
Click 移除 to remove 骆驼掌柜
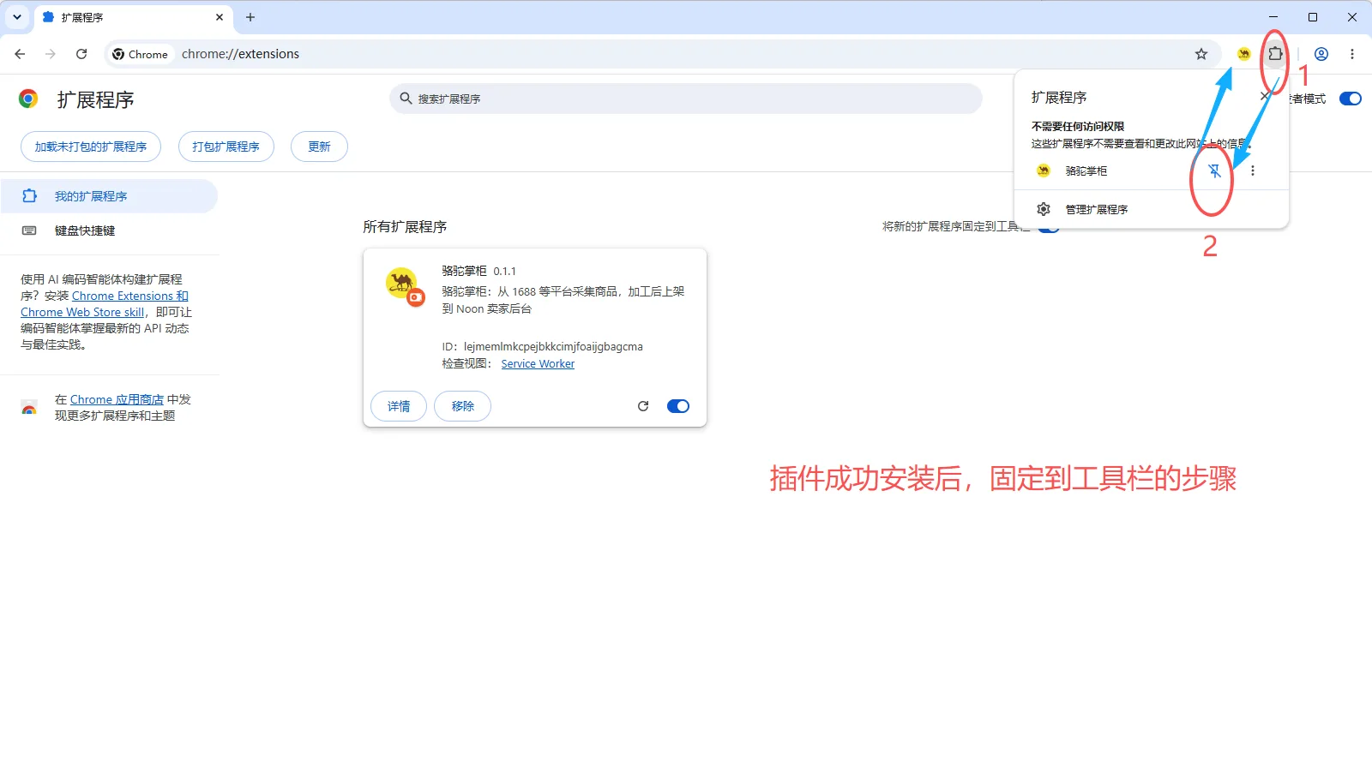(463, 406)
